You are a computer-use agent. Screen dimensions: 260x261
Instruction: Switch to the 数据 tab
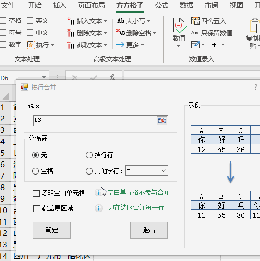(187, 6)
